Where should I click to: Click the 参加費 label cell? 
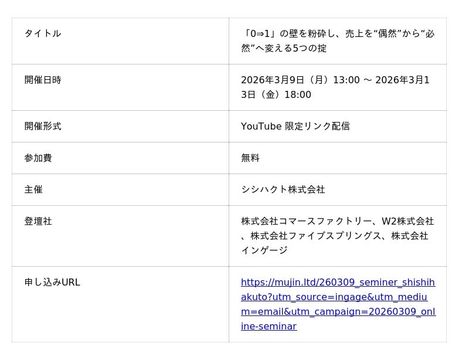[x=38, y=158]
